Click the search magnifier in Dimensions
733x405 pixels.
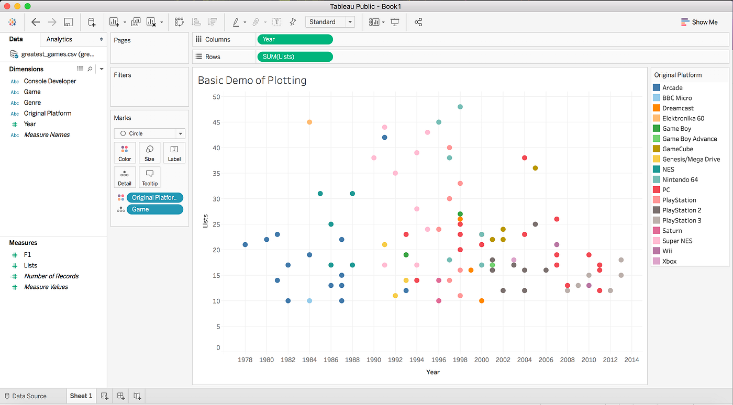tap(90, 69)
